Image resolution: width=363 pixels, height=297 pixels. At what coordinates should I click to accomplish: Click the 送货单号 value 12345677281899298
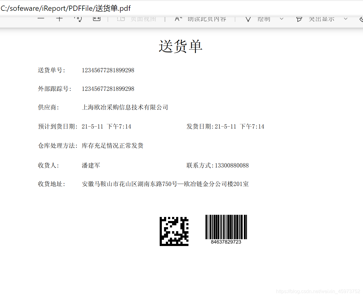click(x=108, y=70)
